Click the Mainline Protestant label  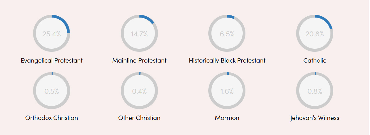pos(139,60)
